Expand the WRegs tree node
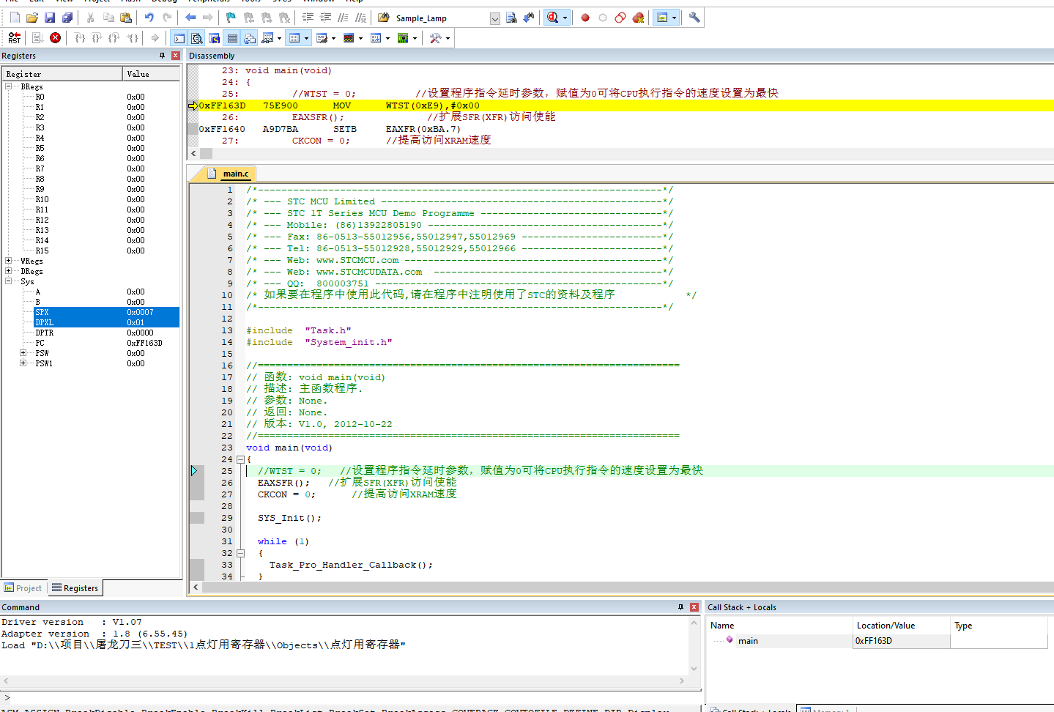This screenshot has height=712, width=1054. 8,261
